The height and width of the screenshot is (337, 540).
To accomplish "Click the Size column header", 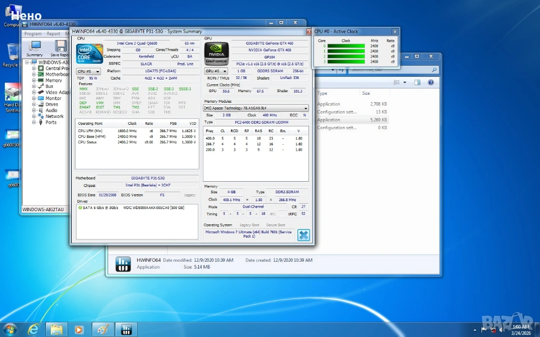I will pyautogui.click(x=365, y=93).
